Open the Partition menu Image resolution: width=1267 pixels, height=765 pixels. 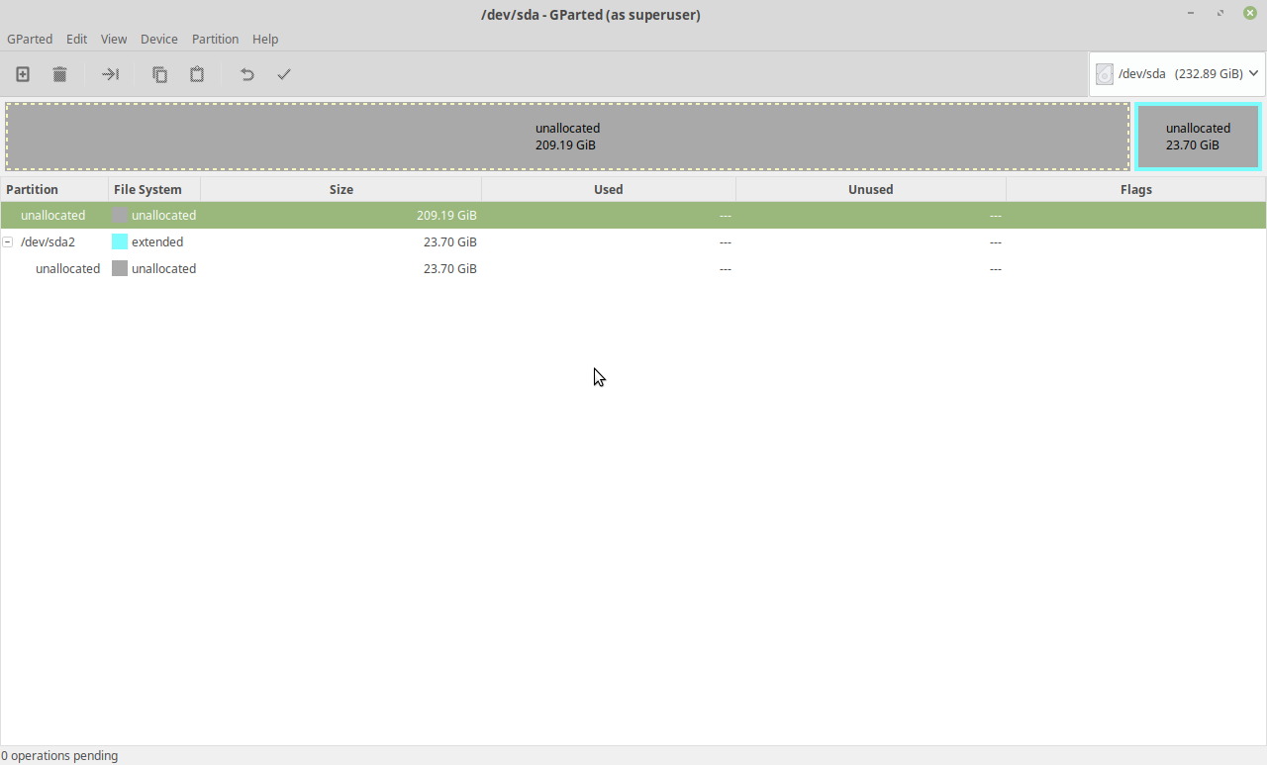coord(215,39)
